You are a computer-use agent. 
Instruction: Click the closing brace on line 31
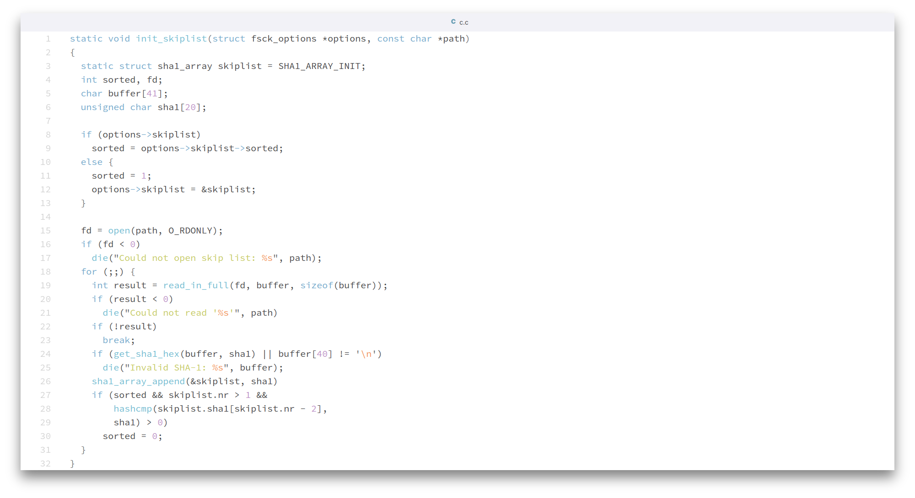pos(83,450)
